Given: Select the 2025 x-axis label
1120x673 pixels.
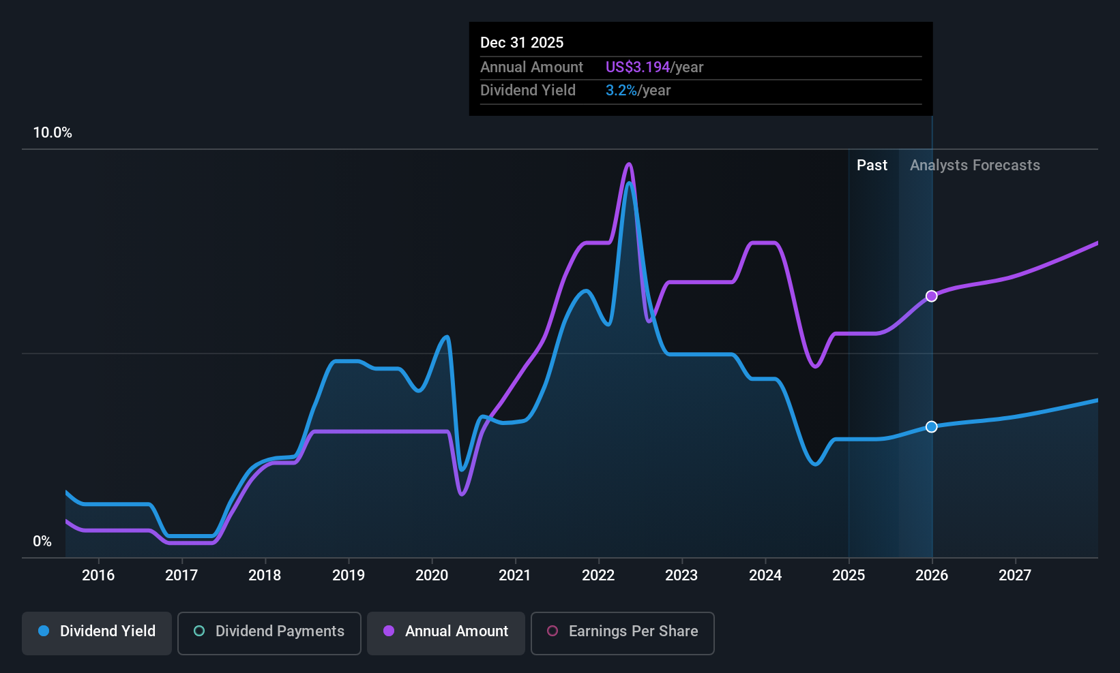Looking at the screenshot, I should tap(849, 575).
